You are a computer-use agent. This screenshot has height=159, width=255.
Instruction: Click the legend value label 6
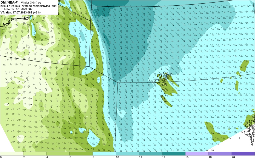coord(70,157)
